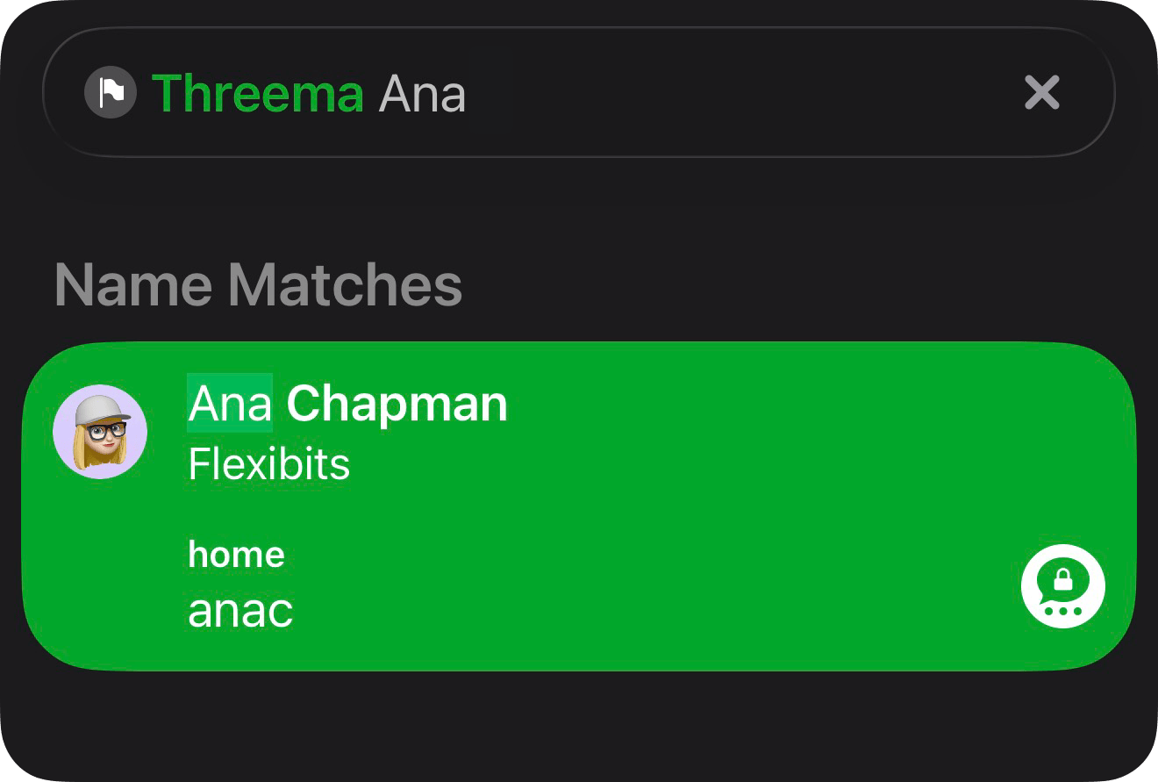Click the home field label
This screenshot has width=1158, height=782.
236,554
